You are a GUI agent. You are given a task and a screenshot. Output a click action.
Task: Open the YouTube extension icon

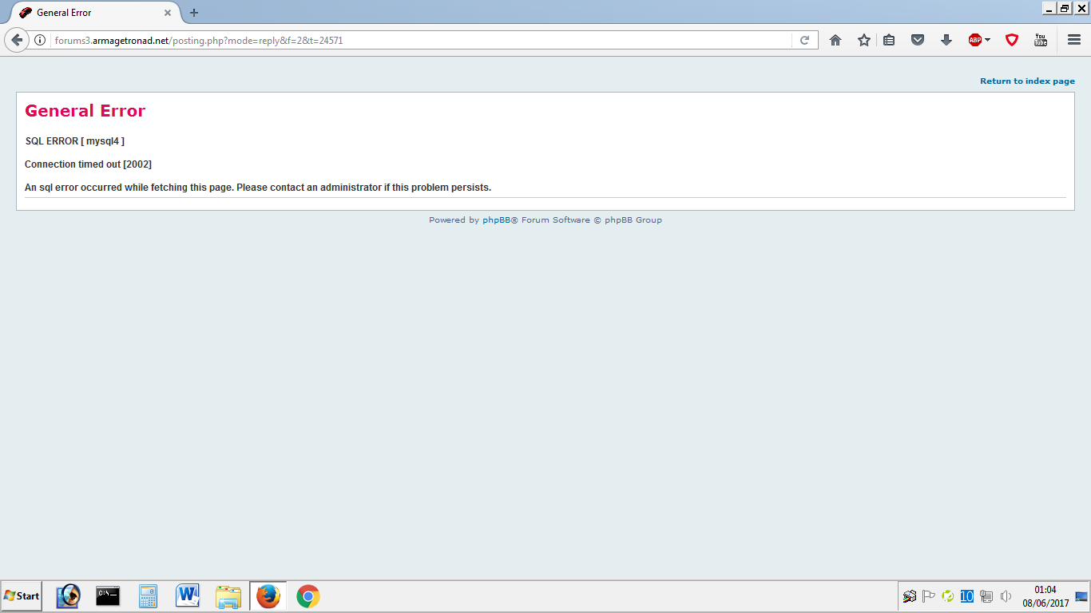[x=1041, y=40]
